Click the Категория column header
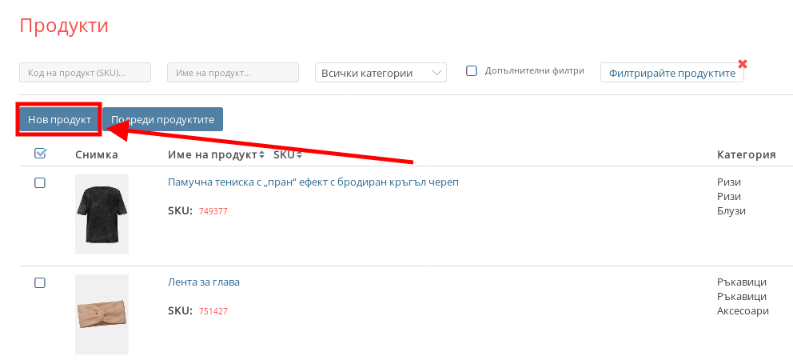The image size is (793, 360). pyautogui.click(x=746, y=154)
